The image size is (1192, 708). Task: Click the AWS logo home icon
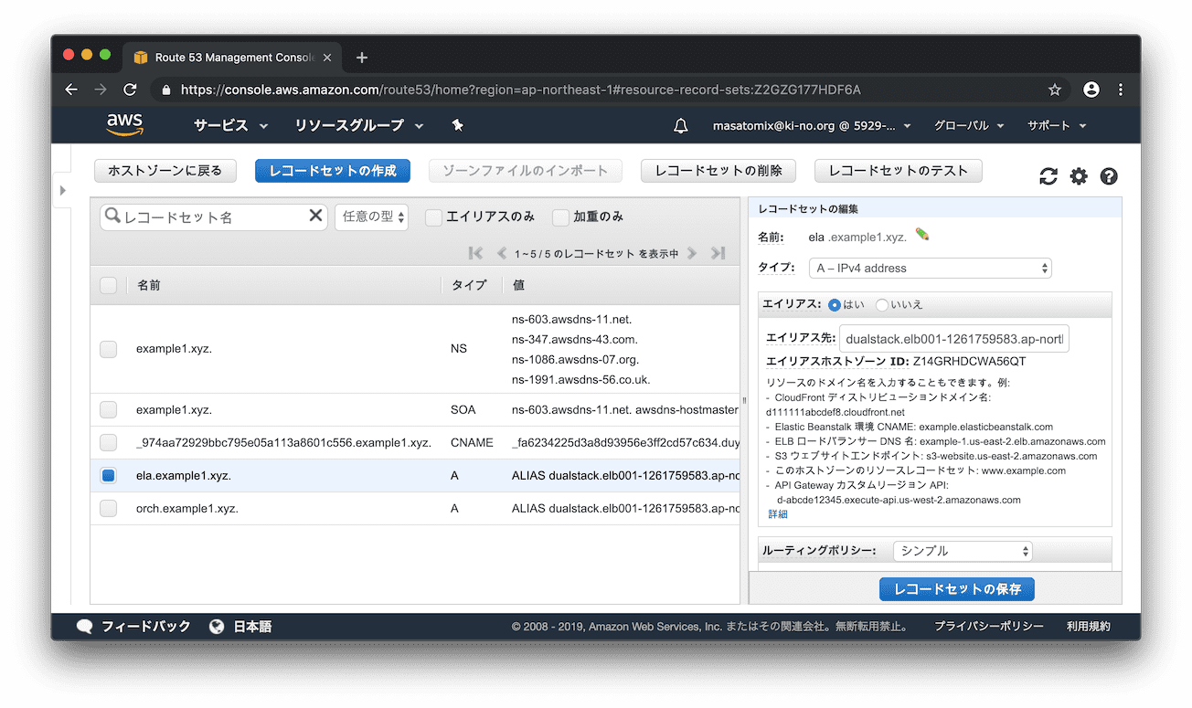(x=124, y=125)
